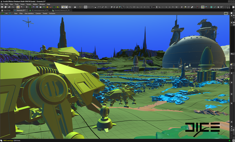This screenshot has width=235, height=142.
Task: Click the green monitor icon on viewport toolbar right
Action: (x=226, y=13)
